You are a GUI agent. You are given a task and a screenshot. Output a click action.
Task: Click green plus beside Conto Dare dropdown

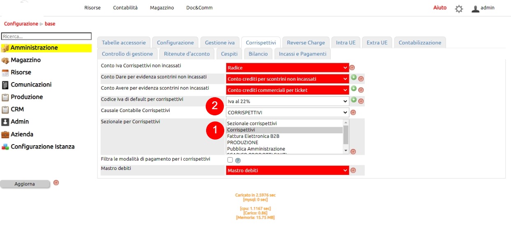click(x=353, y=77)
